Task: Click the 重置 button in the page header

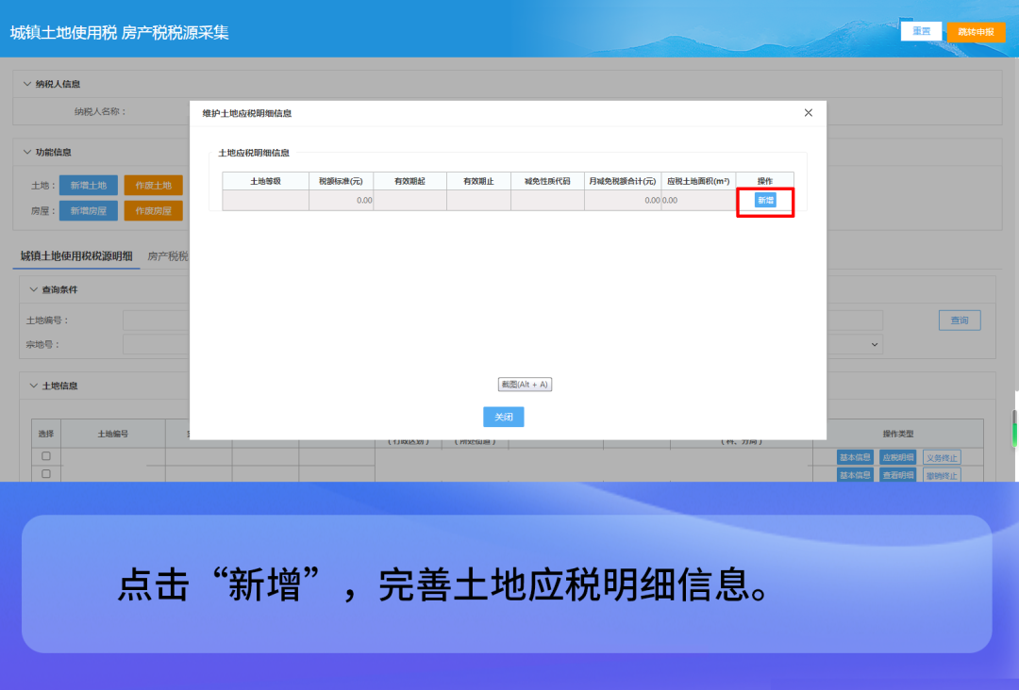Action: click(x=921, y=31)
